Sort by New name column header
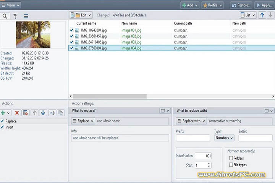 (129, 23)
